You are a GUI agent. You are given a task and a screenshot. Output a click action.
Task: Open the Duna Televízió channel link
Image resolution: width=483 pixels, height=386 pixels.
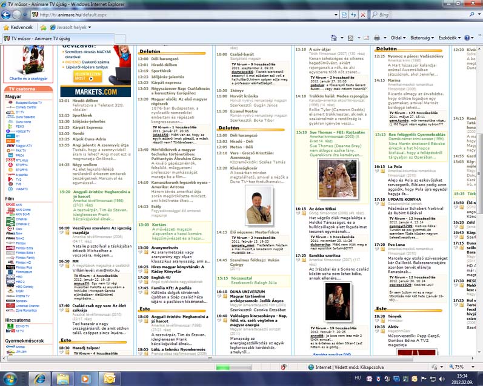click(25, 117)
